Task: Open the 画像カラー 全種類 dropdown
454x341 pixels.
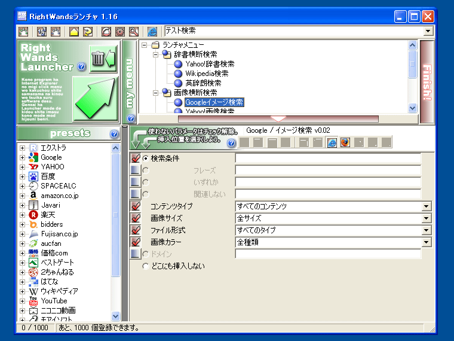Action: 426,242
